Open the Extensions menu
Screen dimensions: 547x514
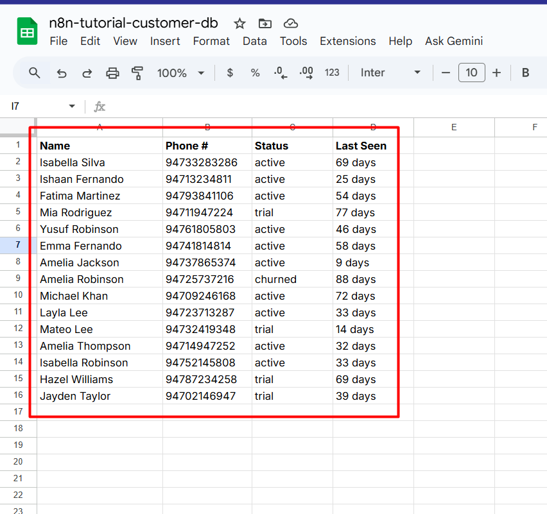pyautogui.click(x=347, y=41)
